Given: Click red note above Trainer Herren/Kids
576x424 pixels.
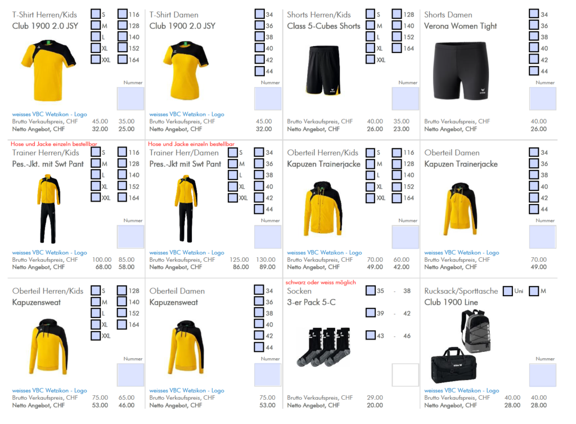Looking at the screenshot, I should pyautogui.click(x=54, y=144).
